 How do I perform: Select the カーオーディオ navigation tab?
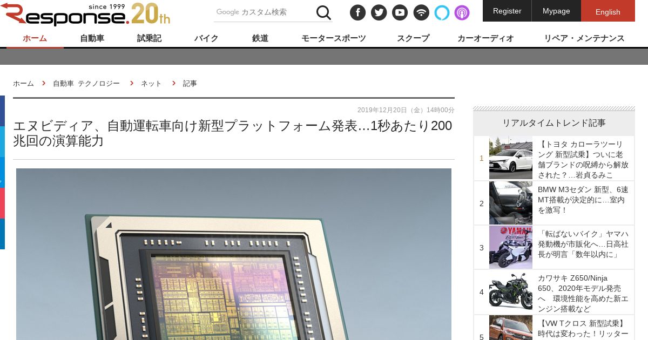(485, 38)
